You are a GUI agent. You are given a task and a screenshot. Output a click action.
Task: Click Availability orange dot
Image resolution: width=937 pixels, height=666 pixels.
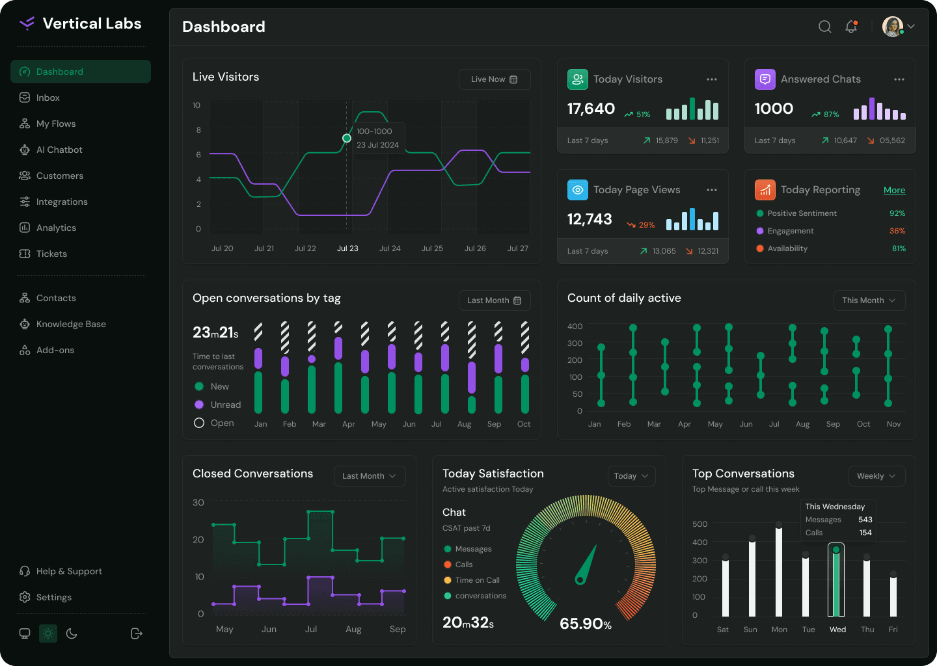point(760,248)
